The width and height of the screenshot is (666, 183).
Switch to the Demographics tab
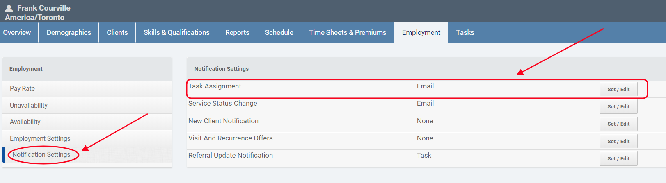[x=69, y=32]
